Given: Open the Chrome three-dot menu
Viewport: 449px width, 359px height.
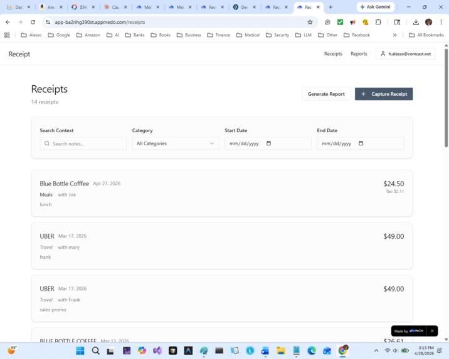Looking at the screenshot, I should point(441,22).
